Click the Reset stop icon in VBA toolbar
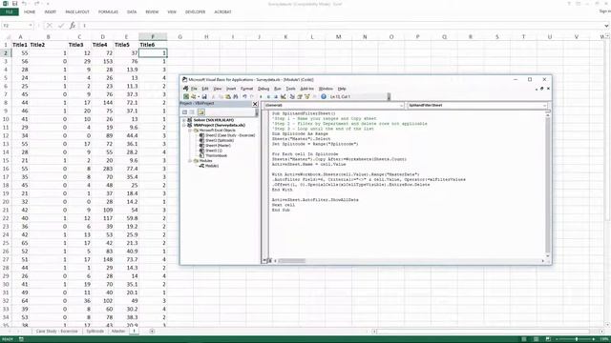The image size is (611, 343). click(x=276, y=96)
